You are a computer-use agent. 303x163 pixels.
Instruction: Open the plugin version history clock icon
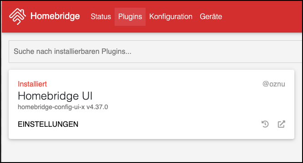point(265,124)
